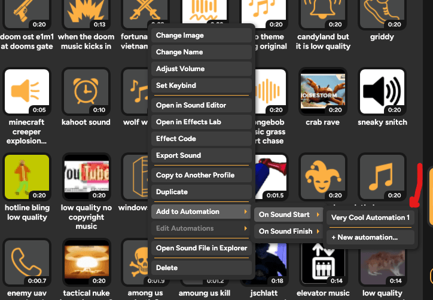The height and width of the screenshot is (300, 433).
Task: Choose Open Sound File in Explorer
Action: (x=202, y=248)
